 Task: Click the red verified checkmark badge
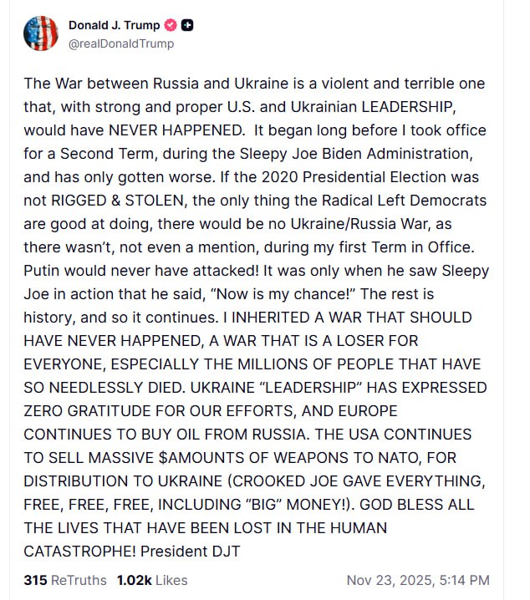point(171,26)
